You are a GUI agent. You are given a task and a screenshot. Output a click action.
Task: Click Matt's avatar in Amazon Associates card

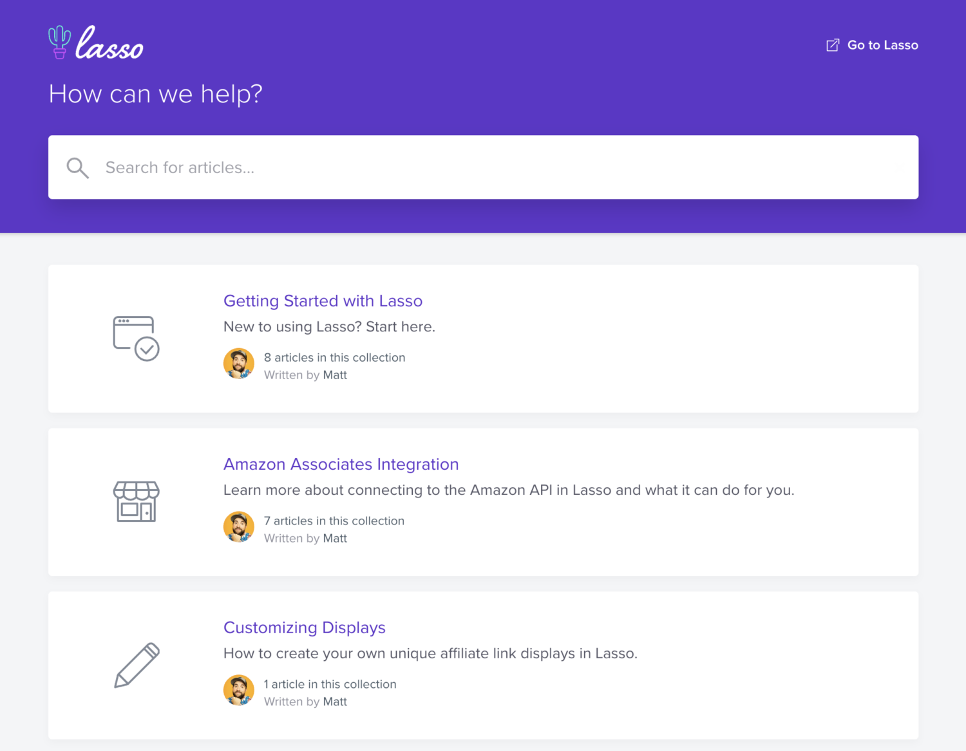(x=239, y=527)
